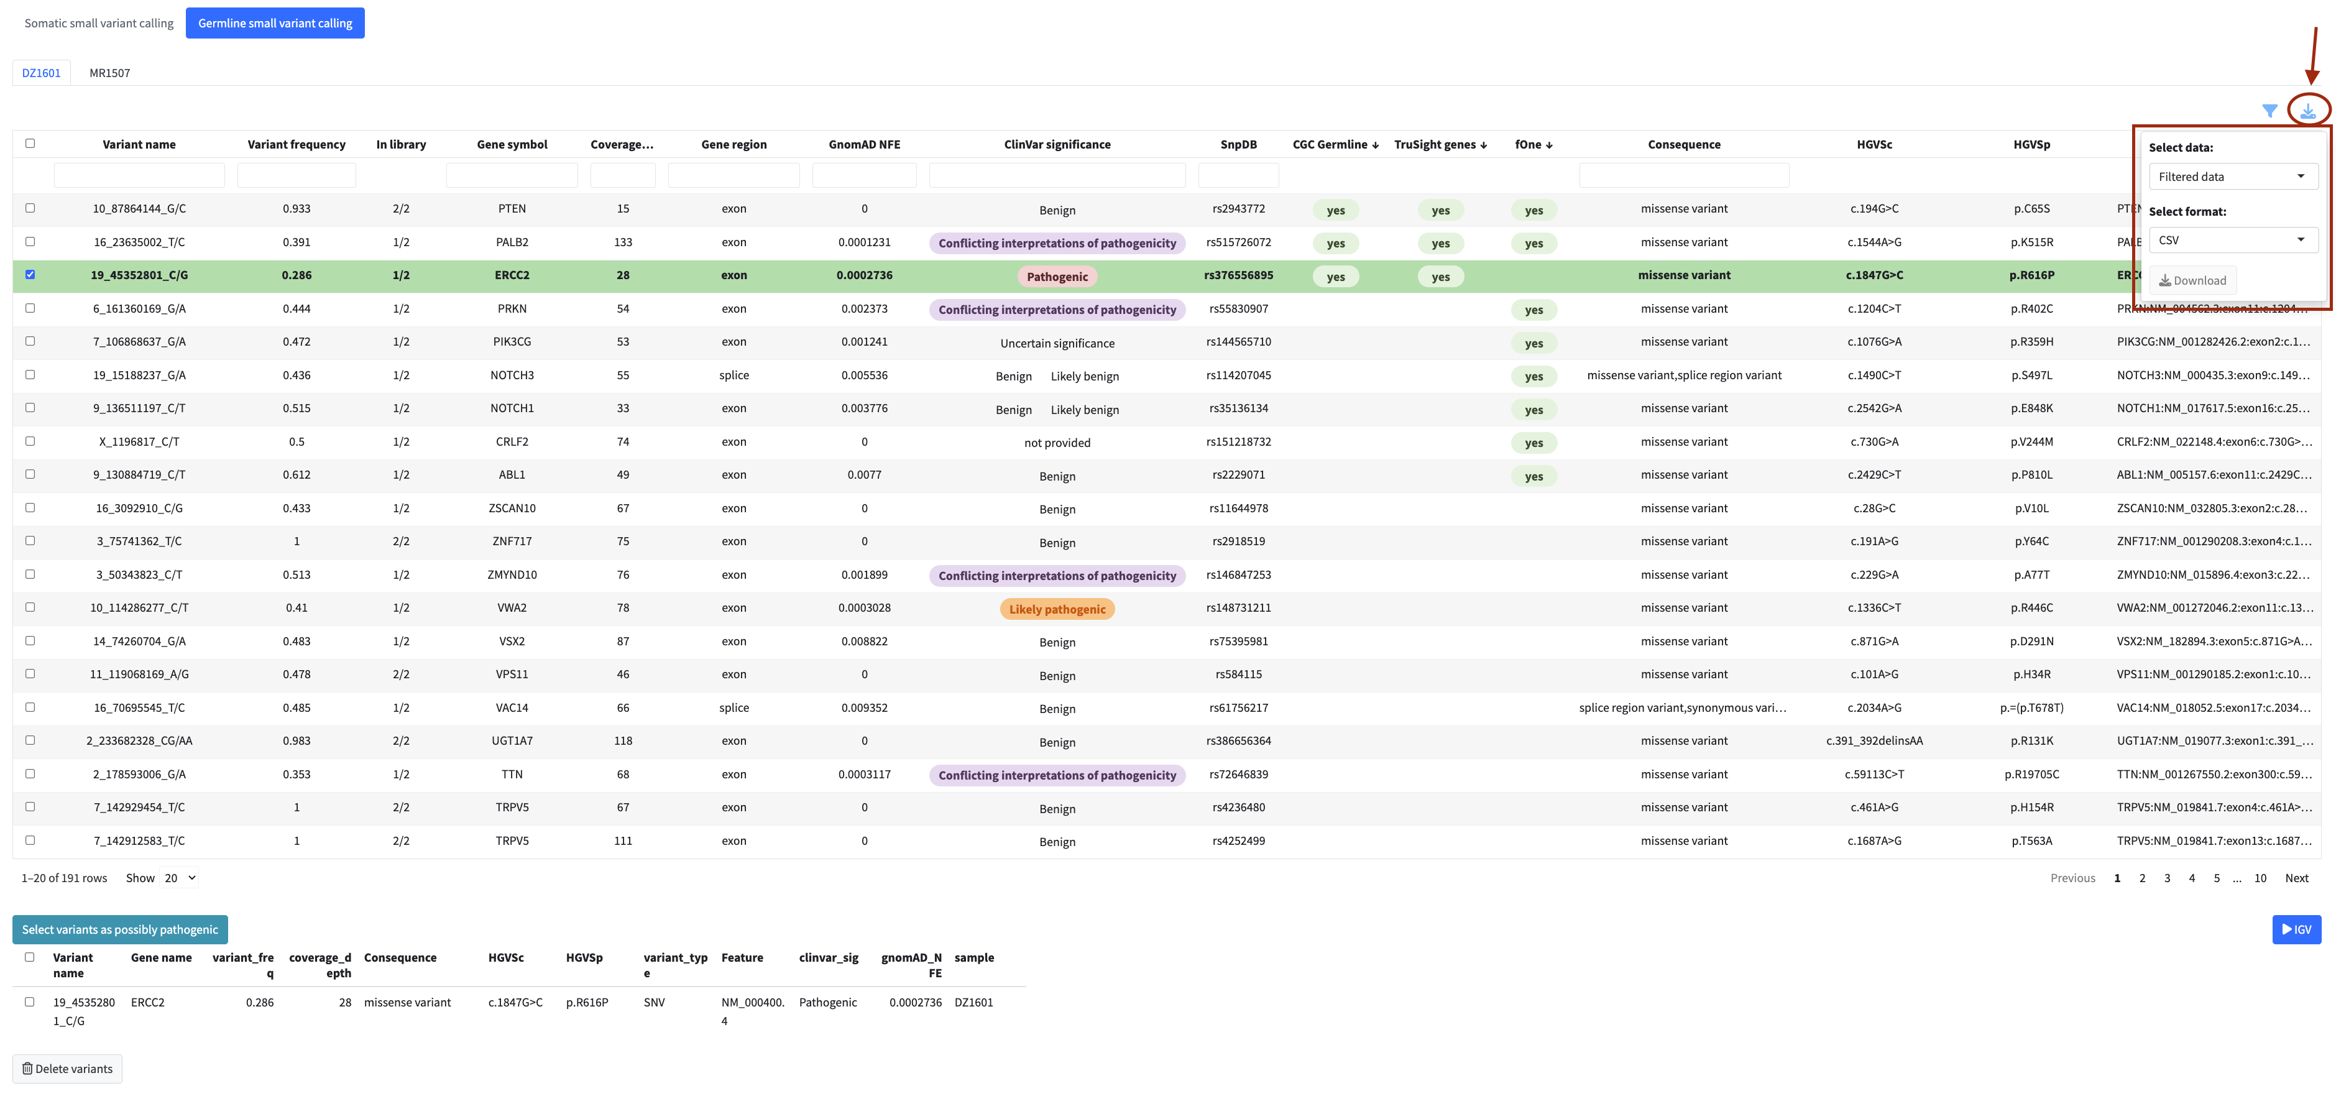Click Select variants as possibly pathogenic

120,929
